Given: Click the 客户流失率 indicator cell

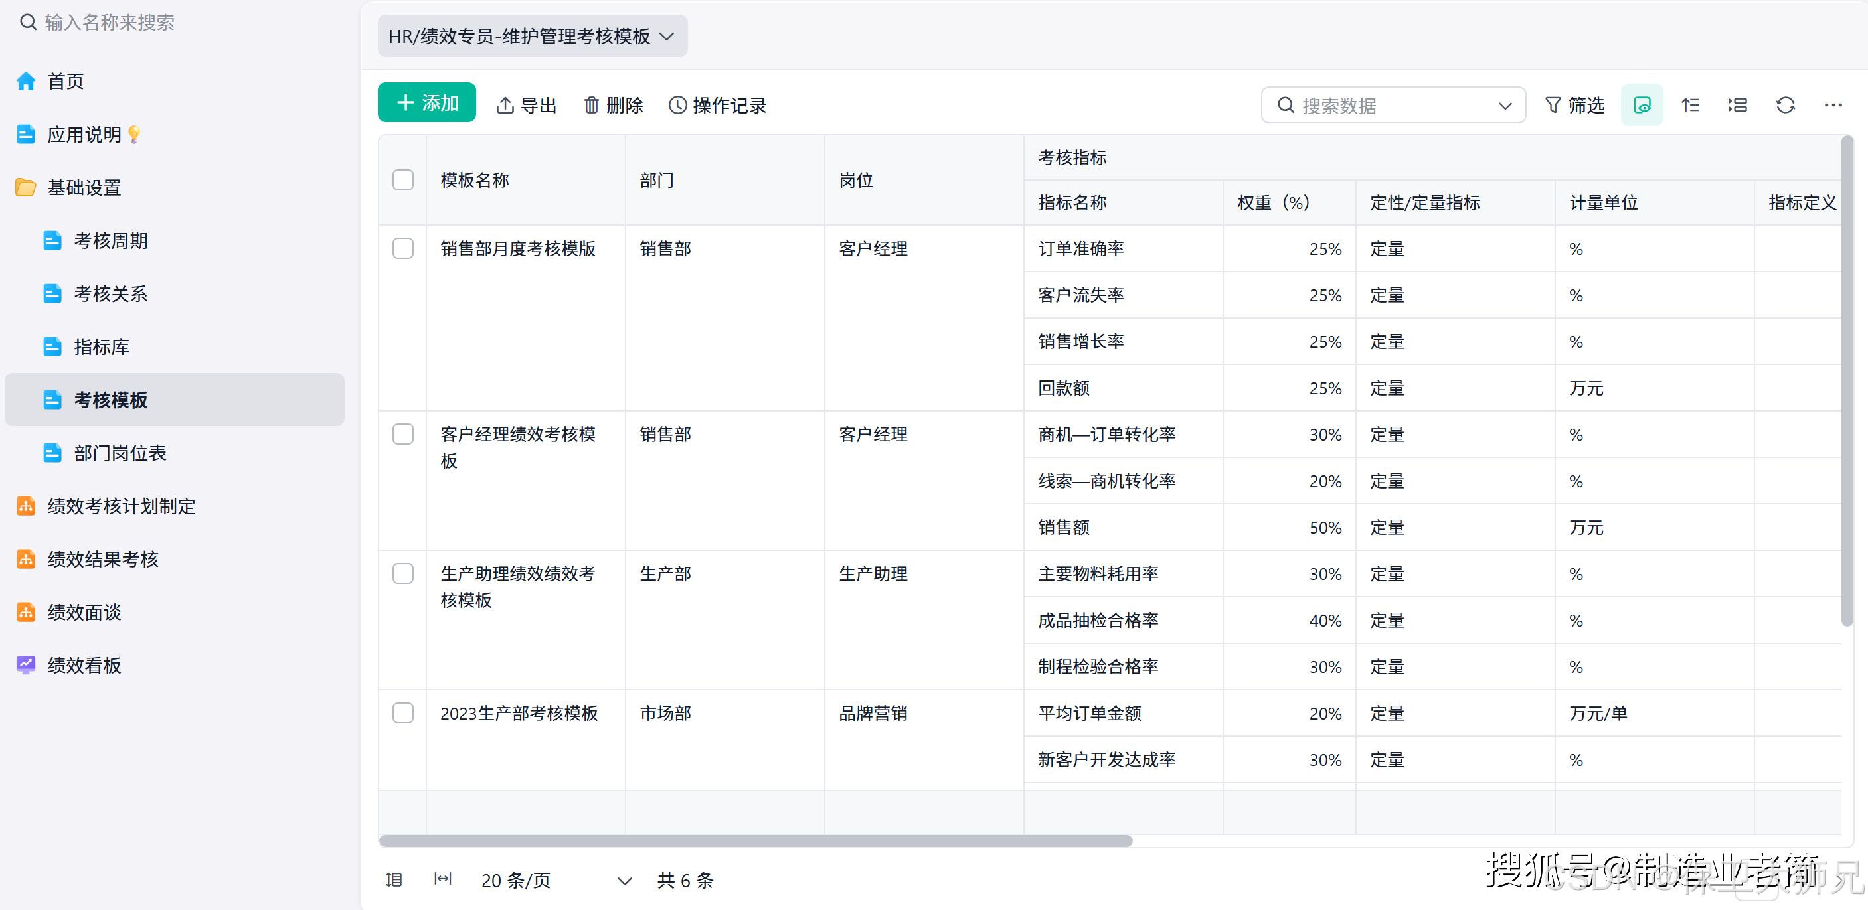Looking at the screenshot, I should click(x=1124, y=295).
